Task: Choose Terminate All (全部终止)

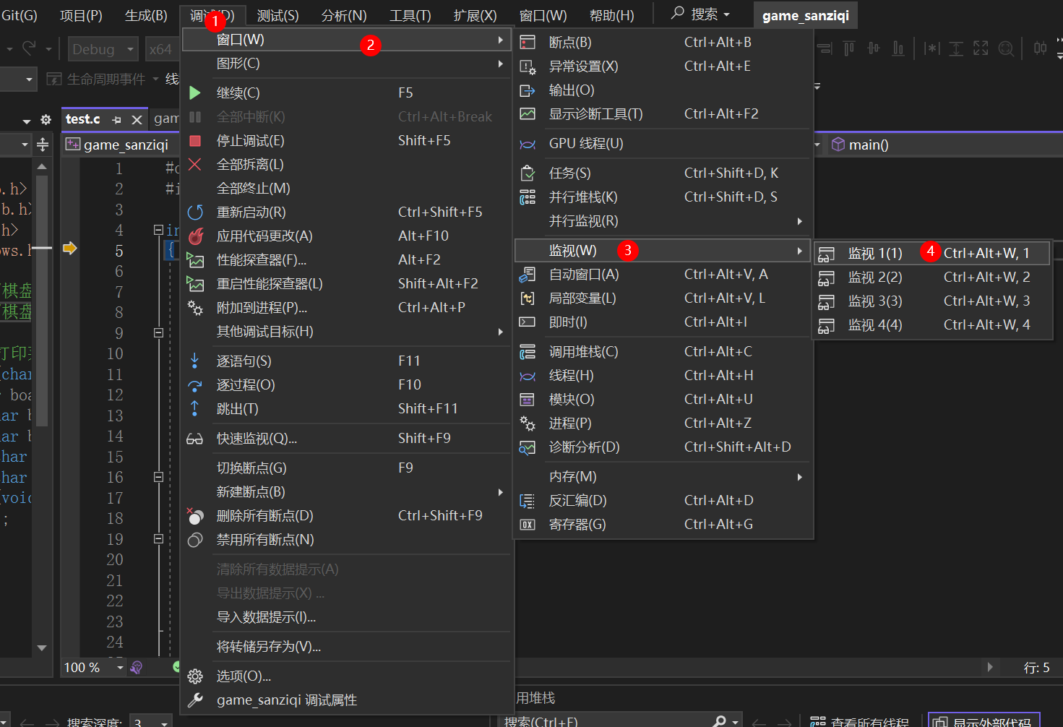Action: pos(347,189)
